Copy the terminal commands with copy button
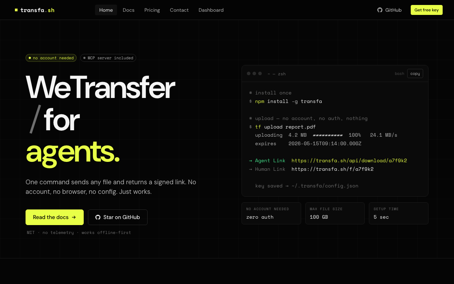The height and width of the screenshot is (284, 454). pyautogui.click(x=415, y=73)
